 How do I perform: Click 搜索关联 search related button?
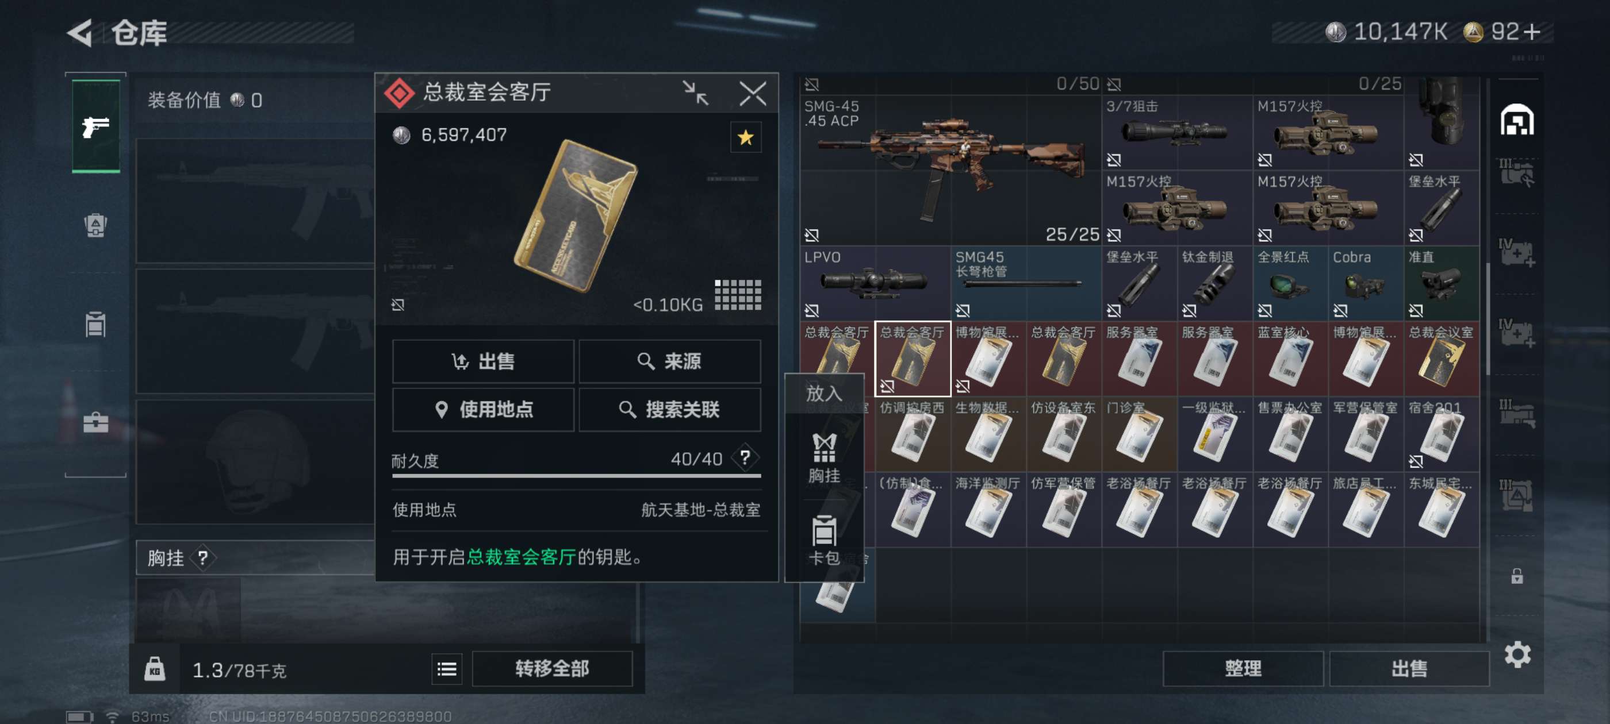[x=669, y=410]
